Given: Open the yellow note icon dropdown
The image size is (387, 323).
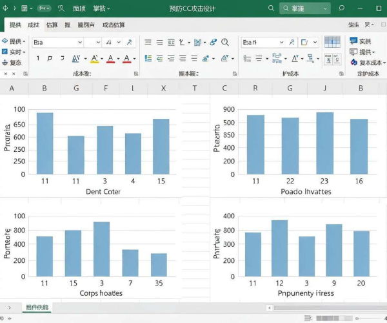Looking at the screenshot, I should pos(315,42).
